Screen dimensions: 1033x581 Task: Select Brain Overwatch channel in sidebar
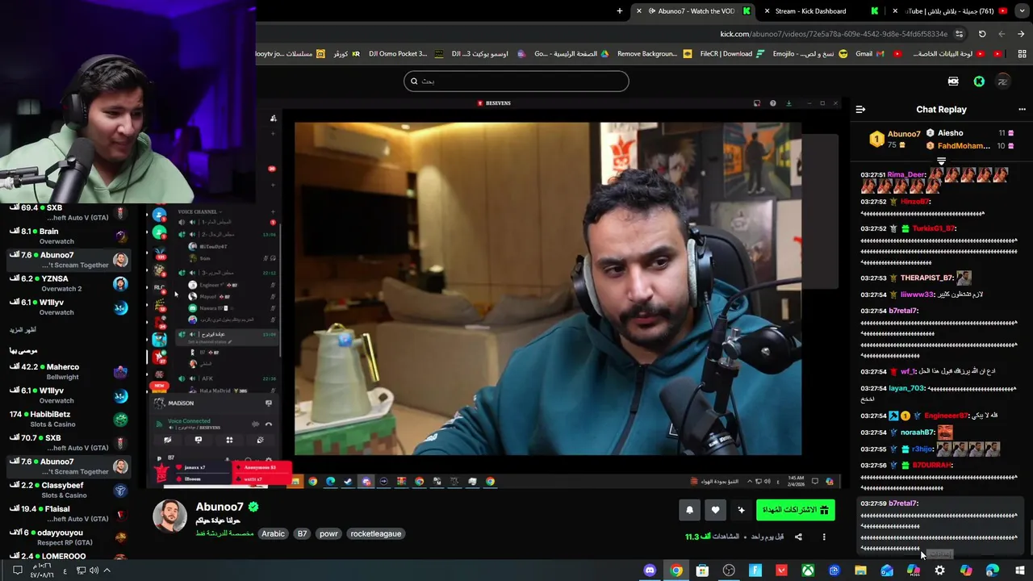tap(69, 236)
